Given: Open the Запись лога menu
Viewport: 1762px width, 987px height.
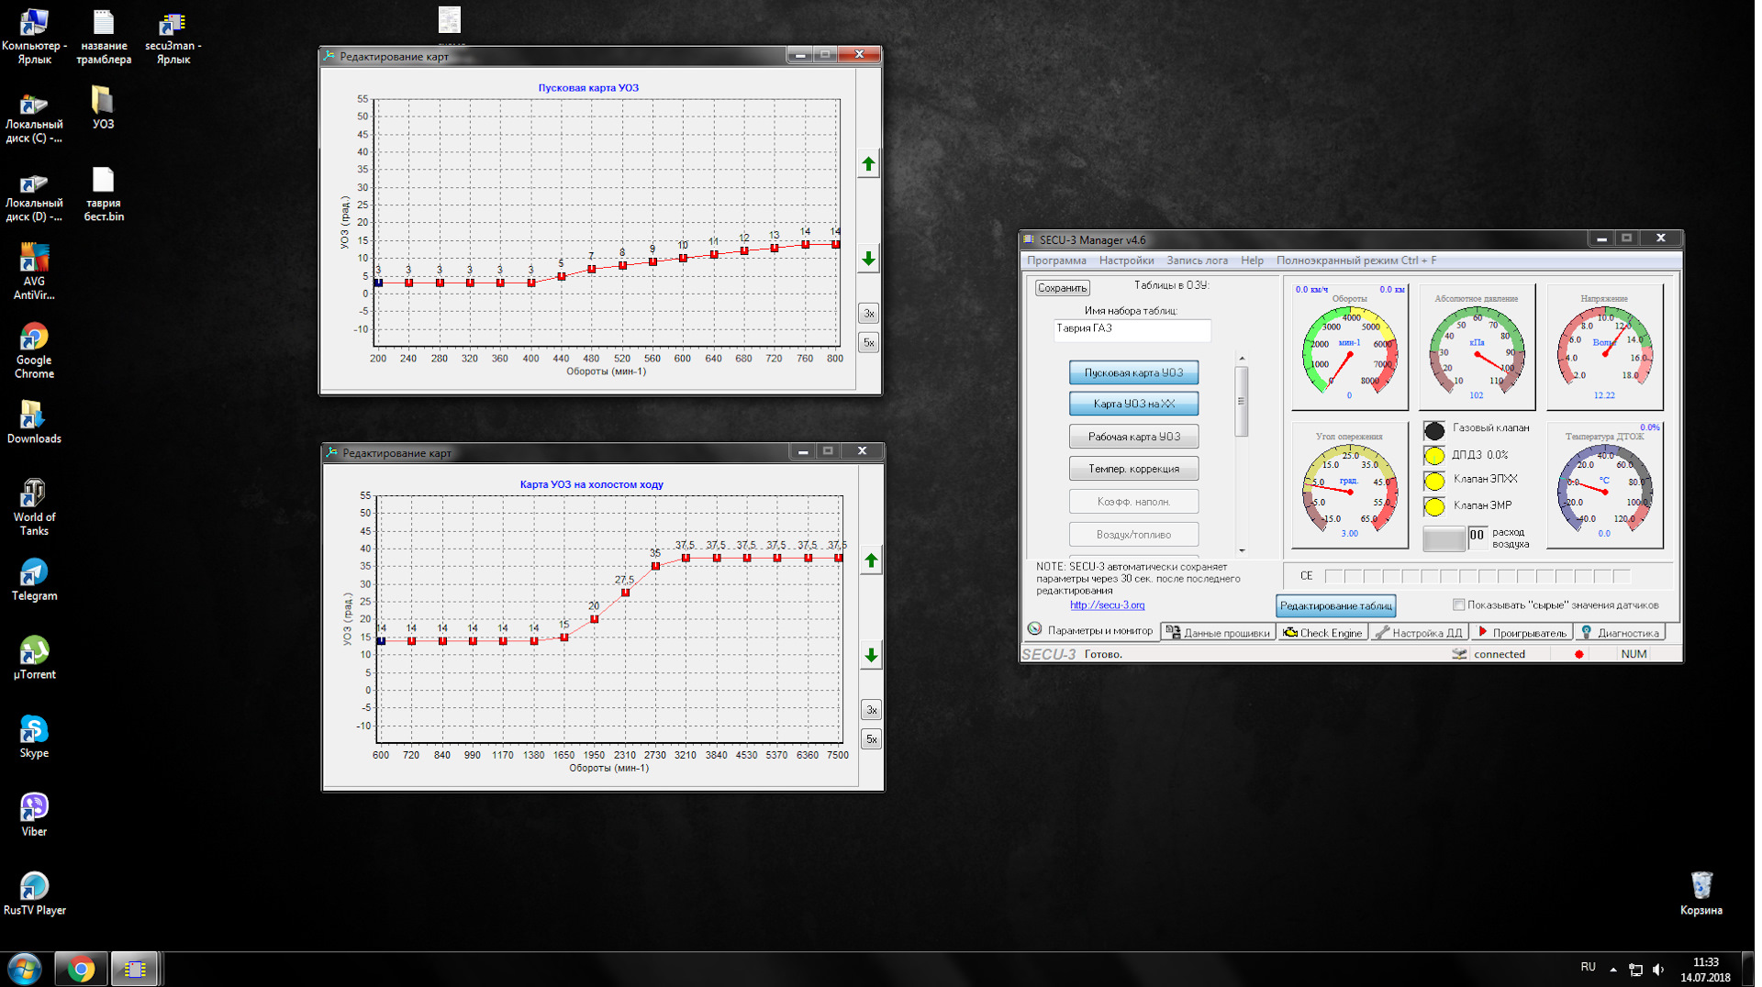Looking at the screenshot, I should tap(1197, 261).
